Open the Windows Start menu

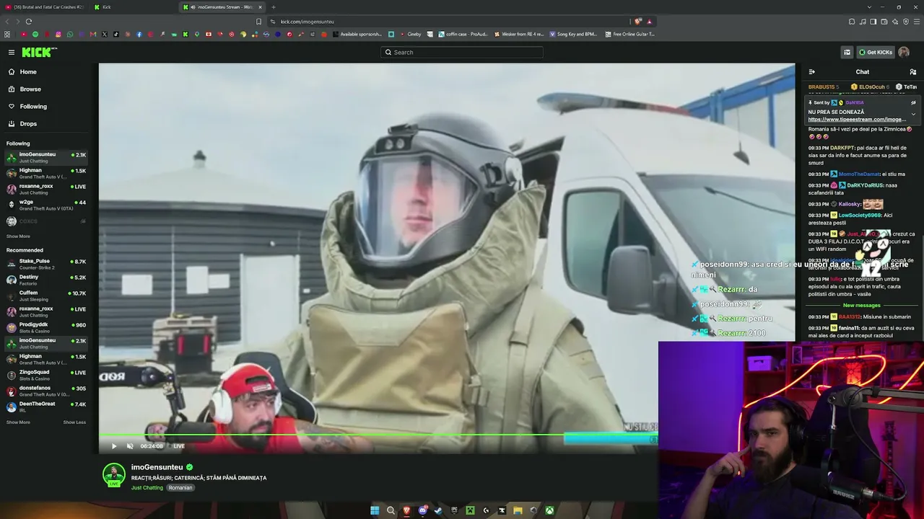[x=375, y=510]
